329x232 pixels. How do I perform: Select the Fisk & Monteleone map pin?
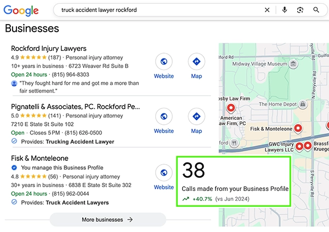pyautogui.click(x=298, y=129)
